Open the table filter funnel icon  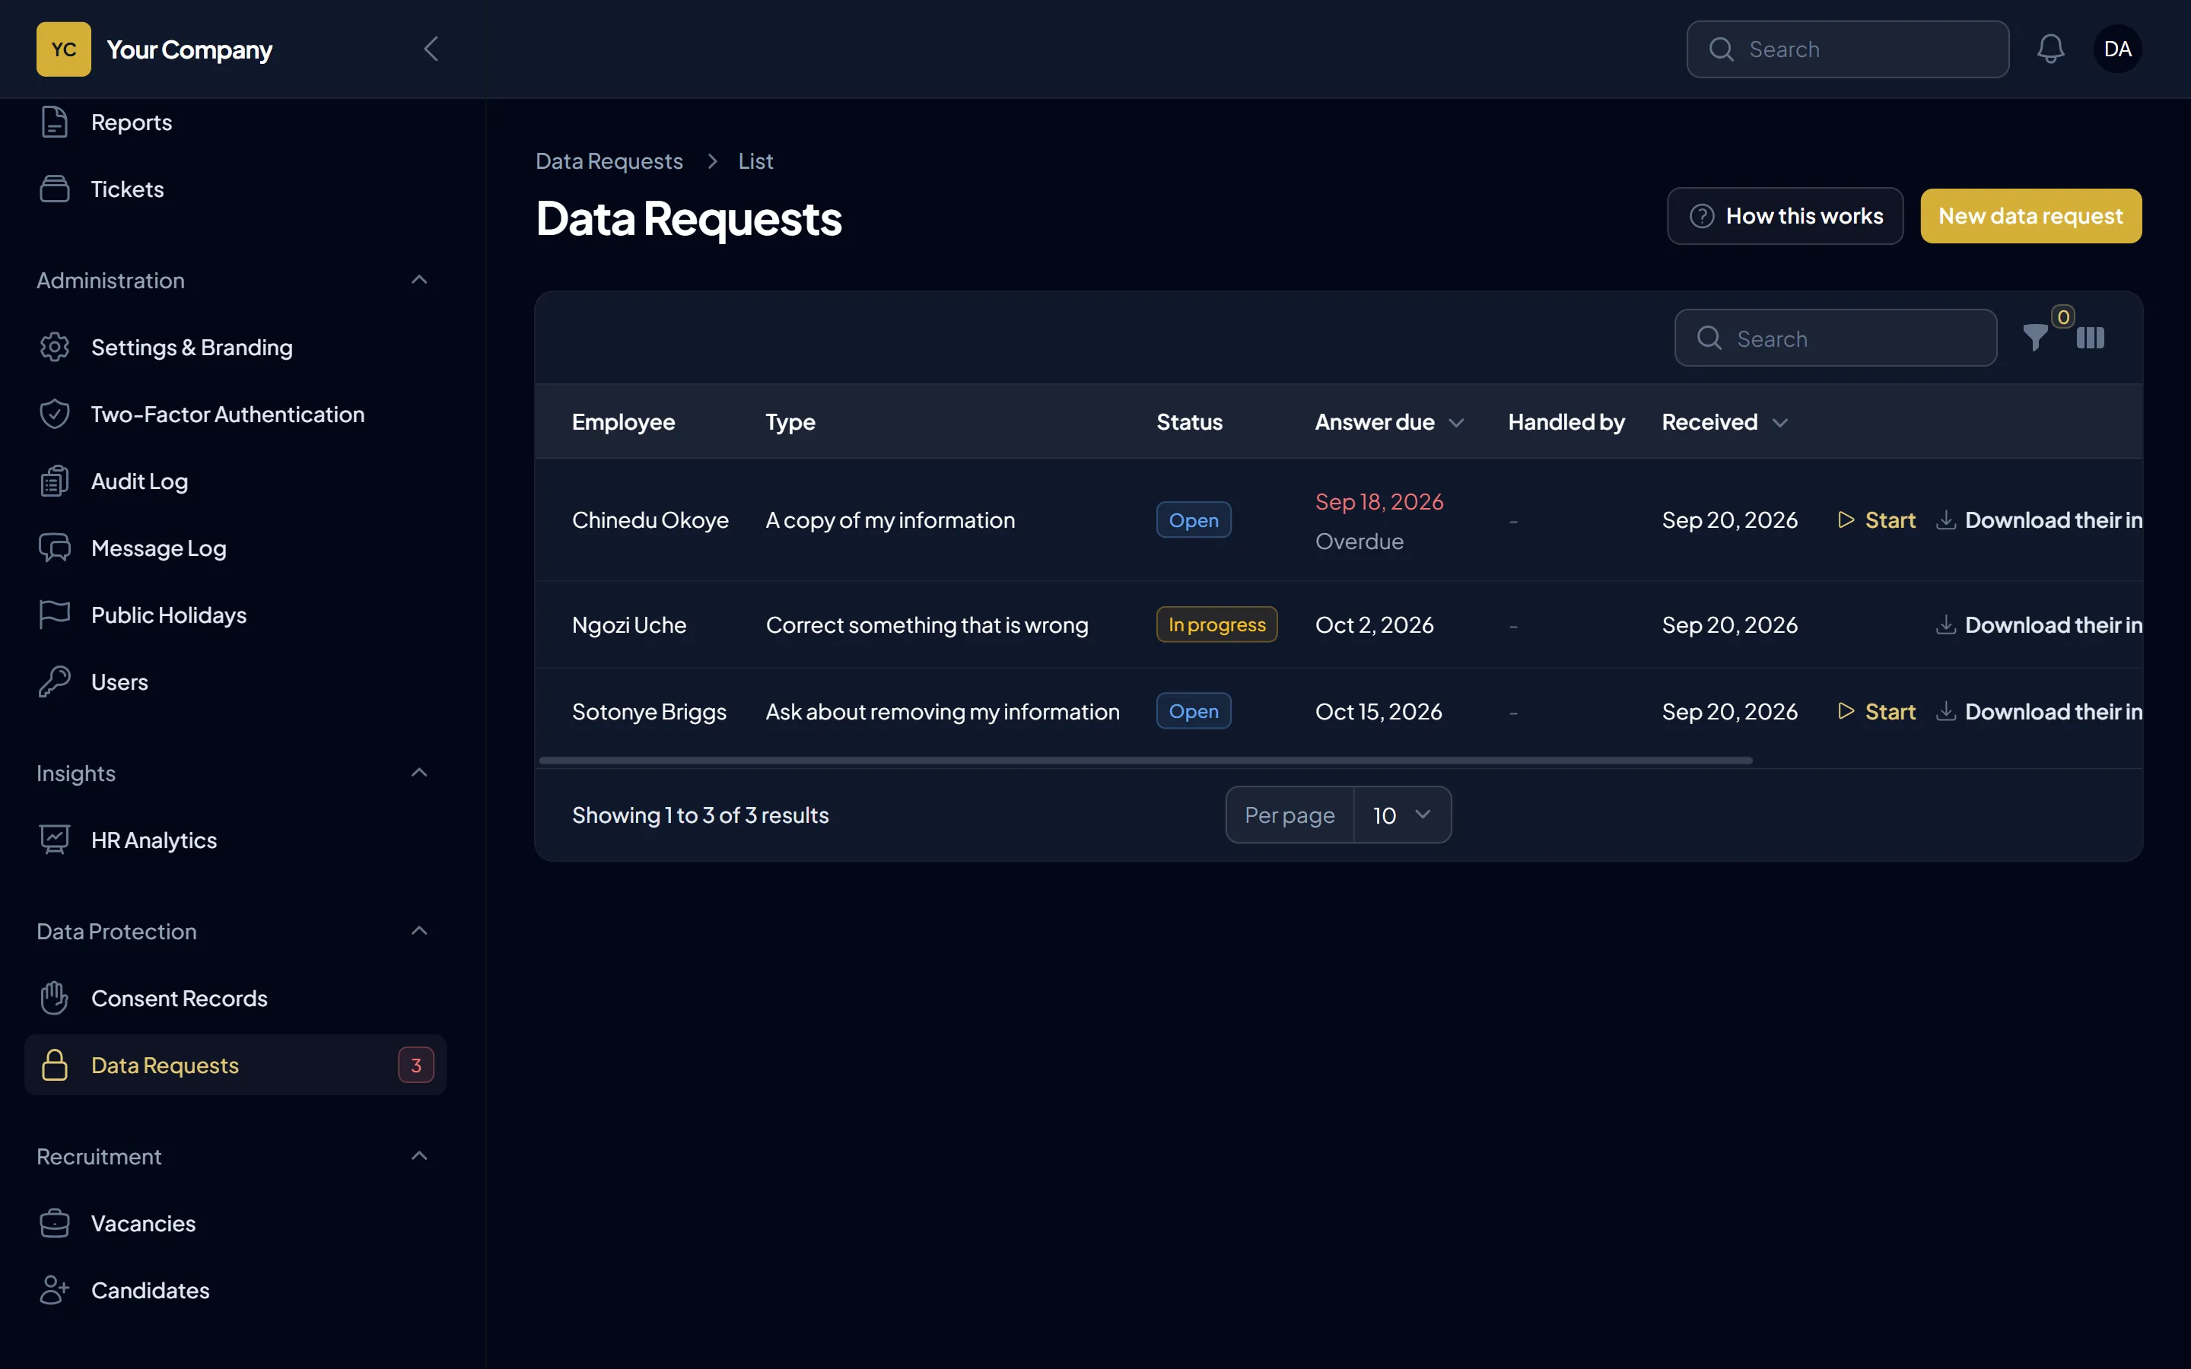point(2035,338)
